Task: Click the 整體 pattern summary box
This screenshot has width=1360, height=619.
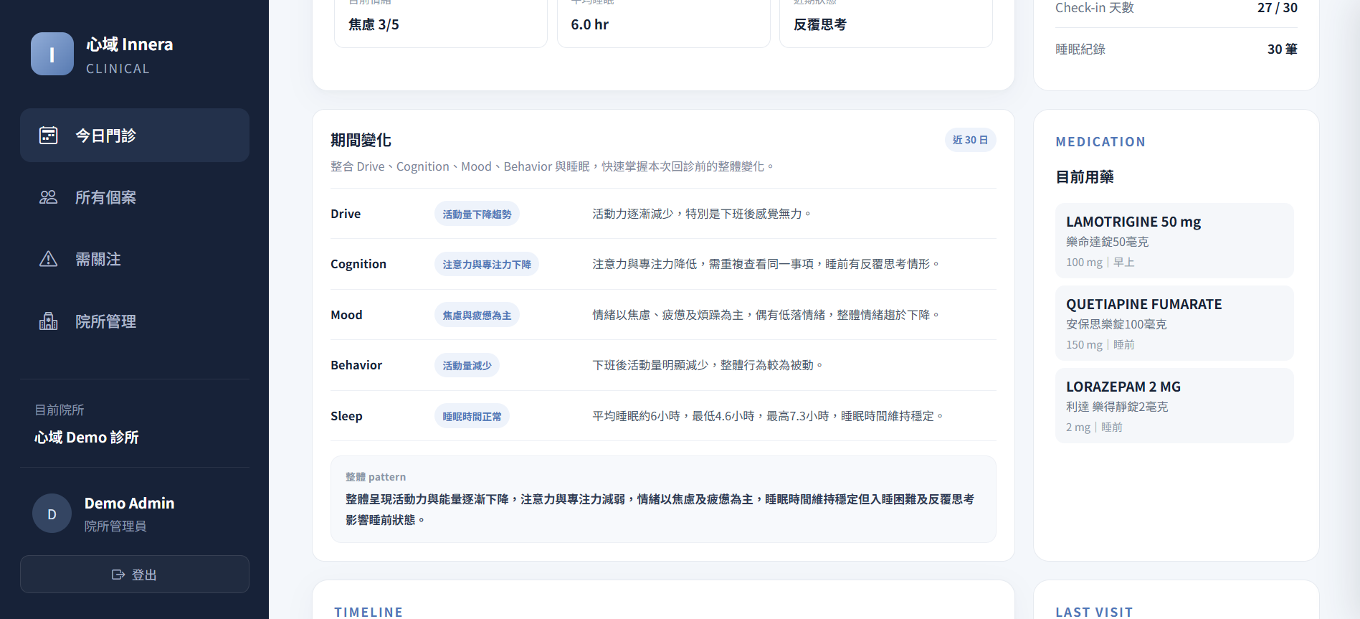Action: coord(663,499)
